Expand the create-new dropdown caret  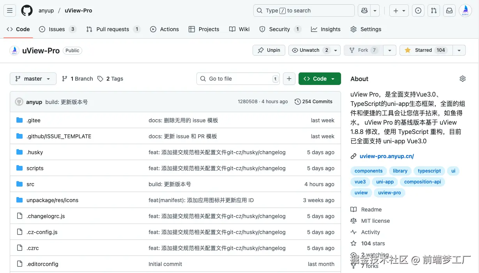point(404,11)
